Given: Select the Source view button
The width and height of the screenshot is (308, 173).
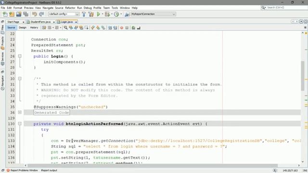Looking at the screenshot, I should (x=11, y=28).
